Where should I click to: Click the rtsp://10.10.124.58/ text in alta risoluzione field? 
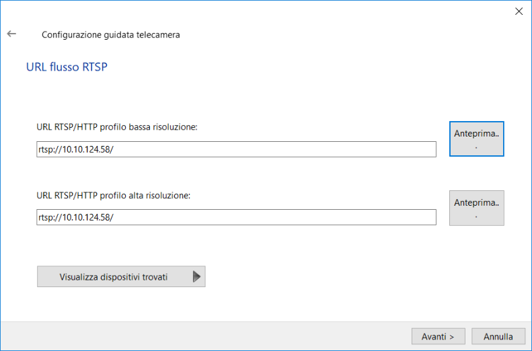(75, 217)
